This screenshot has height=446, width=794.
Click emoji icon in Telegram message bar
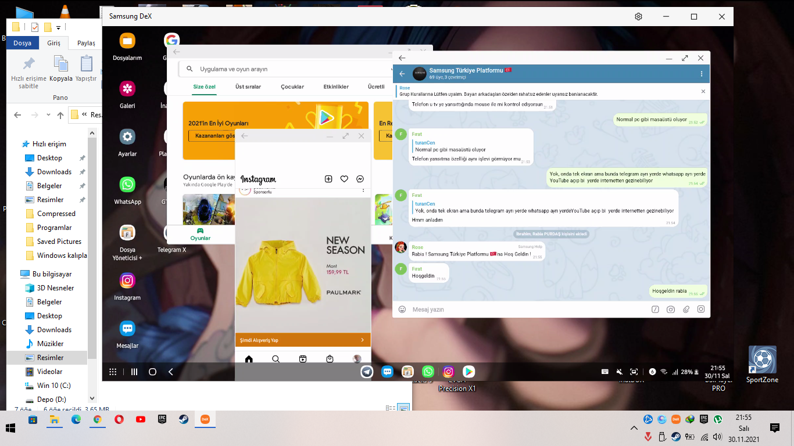tap(402, 310)
